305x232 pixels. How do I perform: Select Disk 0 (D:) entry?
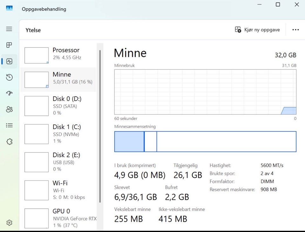[58, 106]
